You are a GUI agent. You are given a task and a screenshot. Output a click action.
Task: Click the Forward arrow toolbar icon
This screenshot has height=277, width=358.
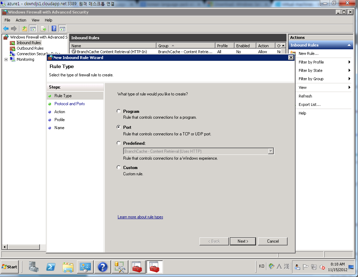(14, 28)
